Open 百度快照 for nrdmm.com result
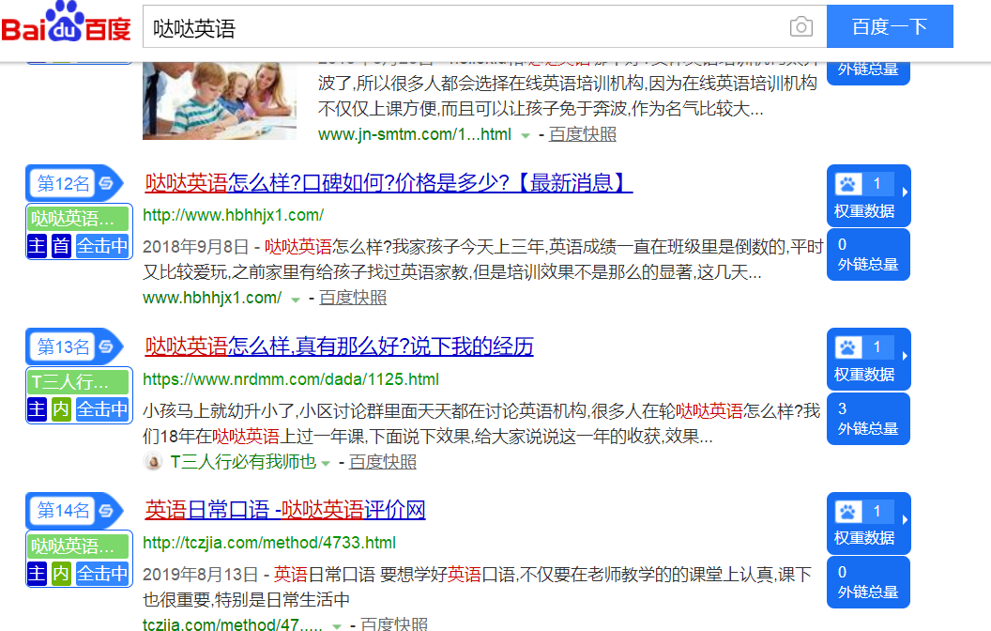This screenshot has width=991, height=631. coord(382,462)
